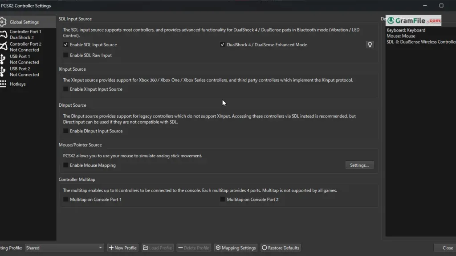Viewport: 456px width, 256px height.
Task: Enable DInput Input Source checkbox
Action: (65, 131)
